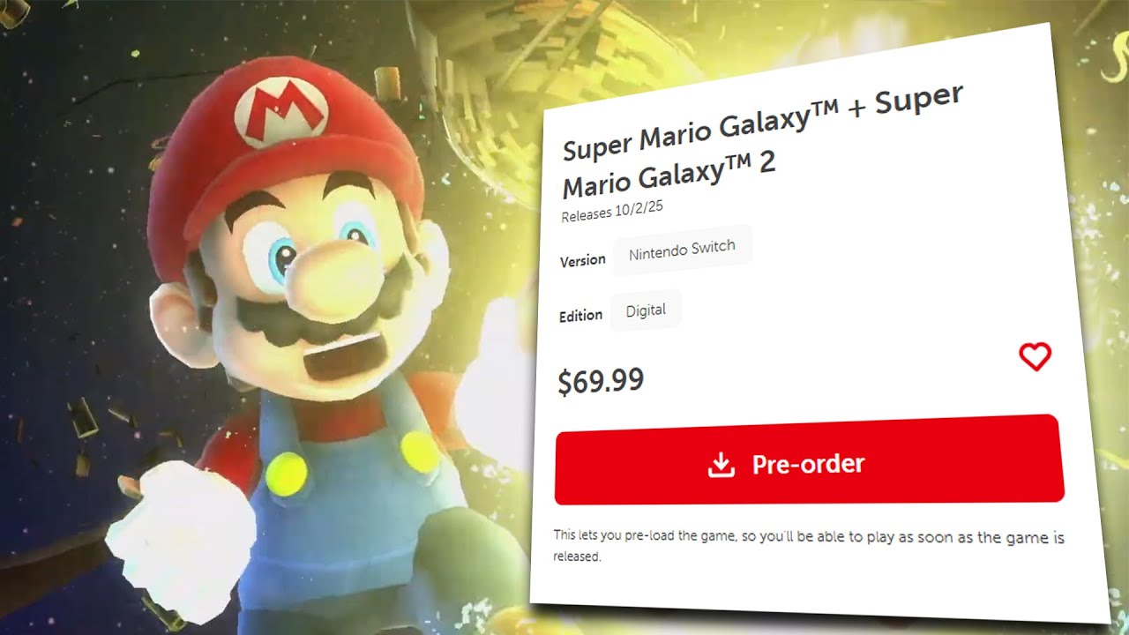Click the heart wishlist icon
This screenshot has width=1129, height=635.
pos(1035,356)
